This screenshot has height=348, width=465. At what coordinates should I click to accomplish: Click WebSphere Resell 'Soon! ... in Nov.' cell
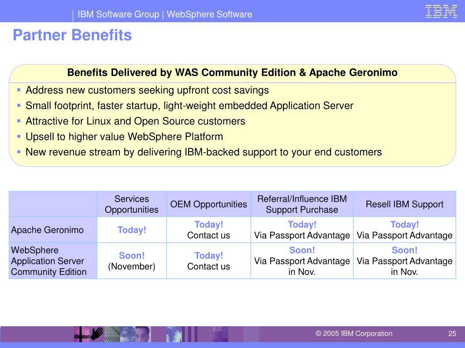[x=405, y=261]
